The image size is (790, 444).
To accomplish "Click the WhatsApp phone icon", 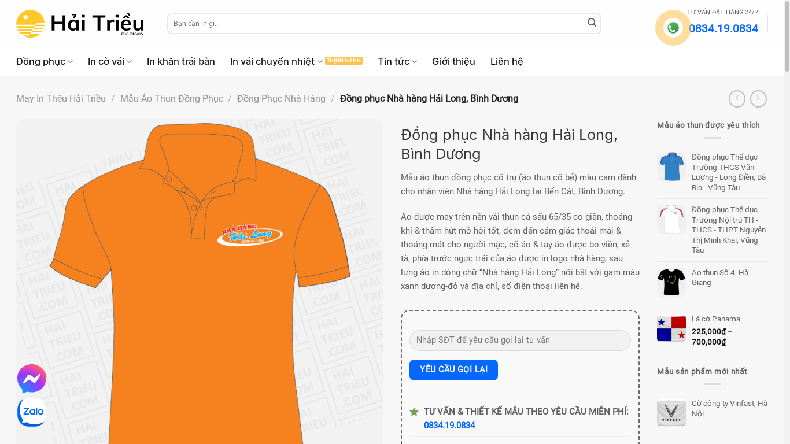I will coord(673,28).
